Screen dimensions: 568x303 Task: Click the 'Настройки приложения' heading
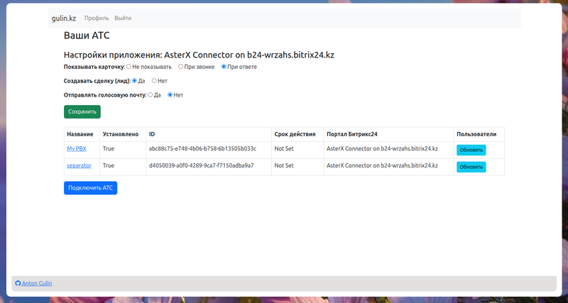199,55
